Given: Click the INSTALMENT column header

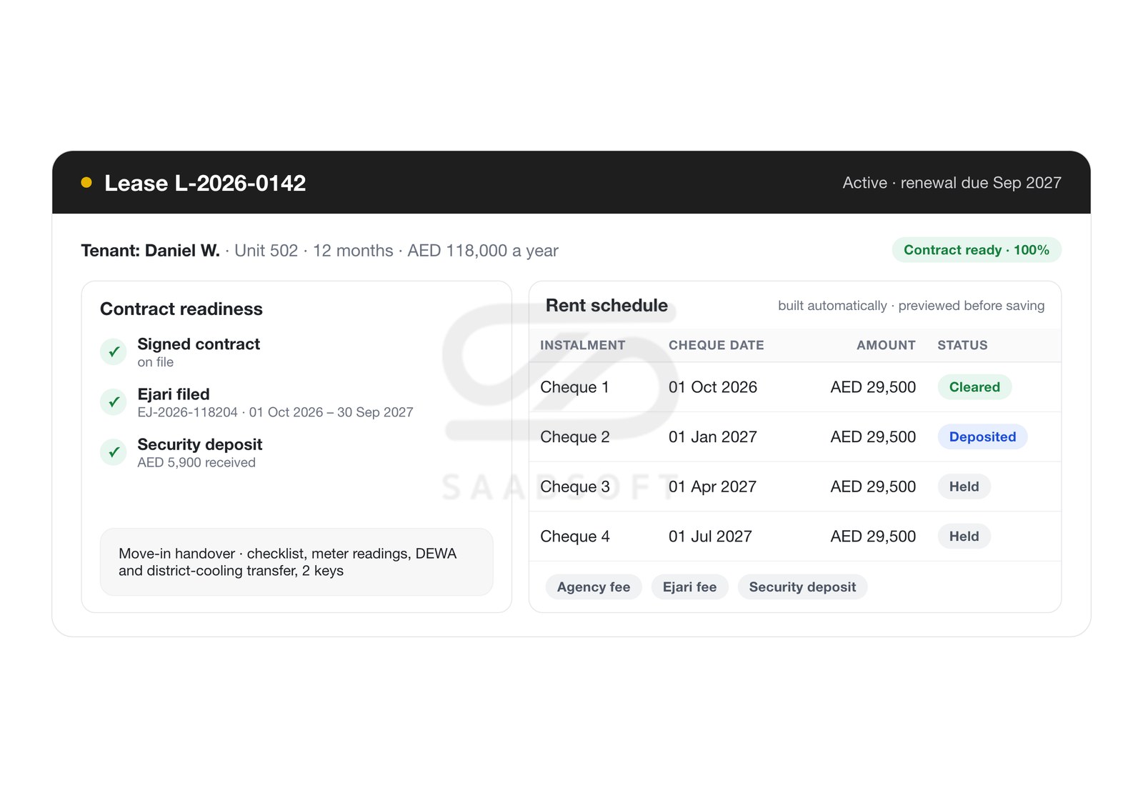Looking at the screenshot, I should coord(582,345).
